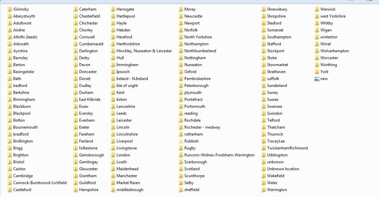Image resolution: width=379 pixels, height=197 pixels.
Task: Click the Castleford folder icon
Action: (x=10, y=190)
